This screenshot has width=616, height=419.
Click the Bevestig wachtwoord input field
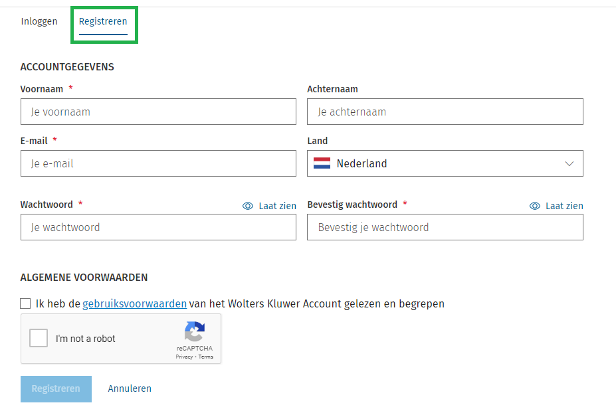445,227
